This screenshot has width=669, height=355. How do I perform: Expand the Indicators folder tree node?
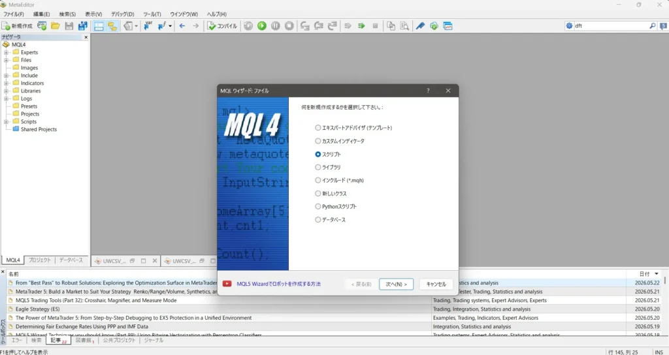click(x=6, y=83)
